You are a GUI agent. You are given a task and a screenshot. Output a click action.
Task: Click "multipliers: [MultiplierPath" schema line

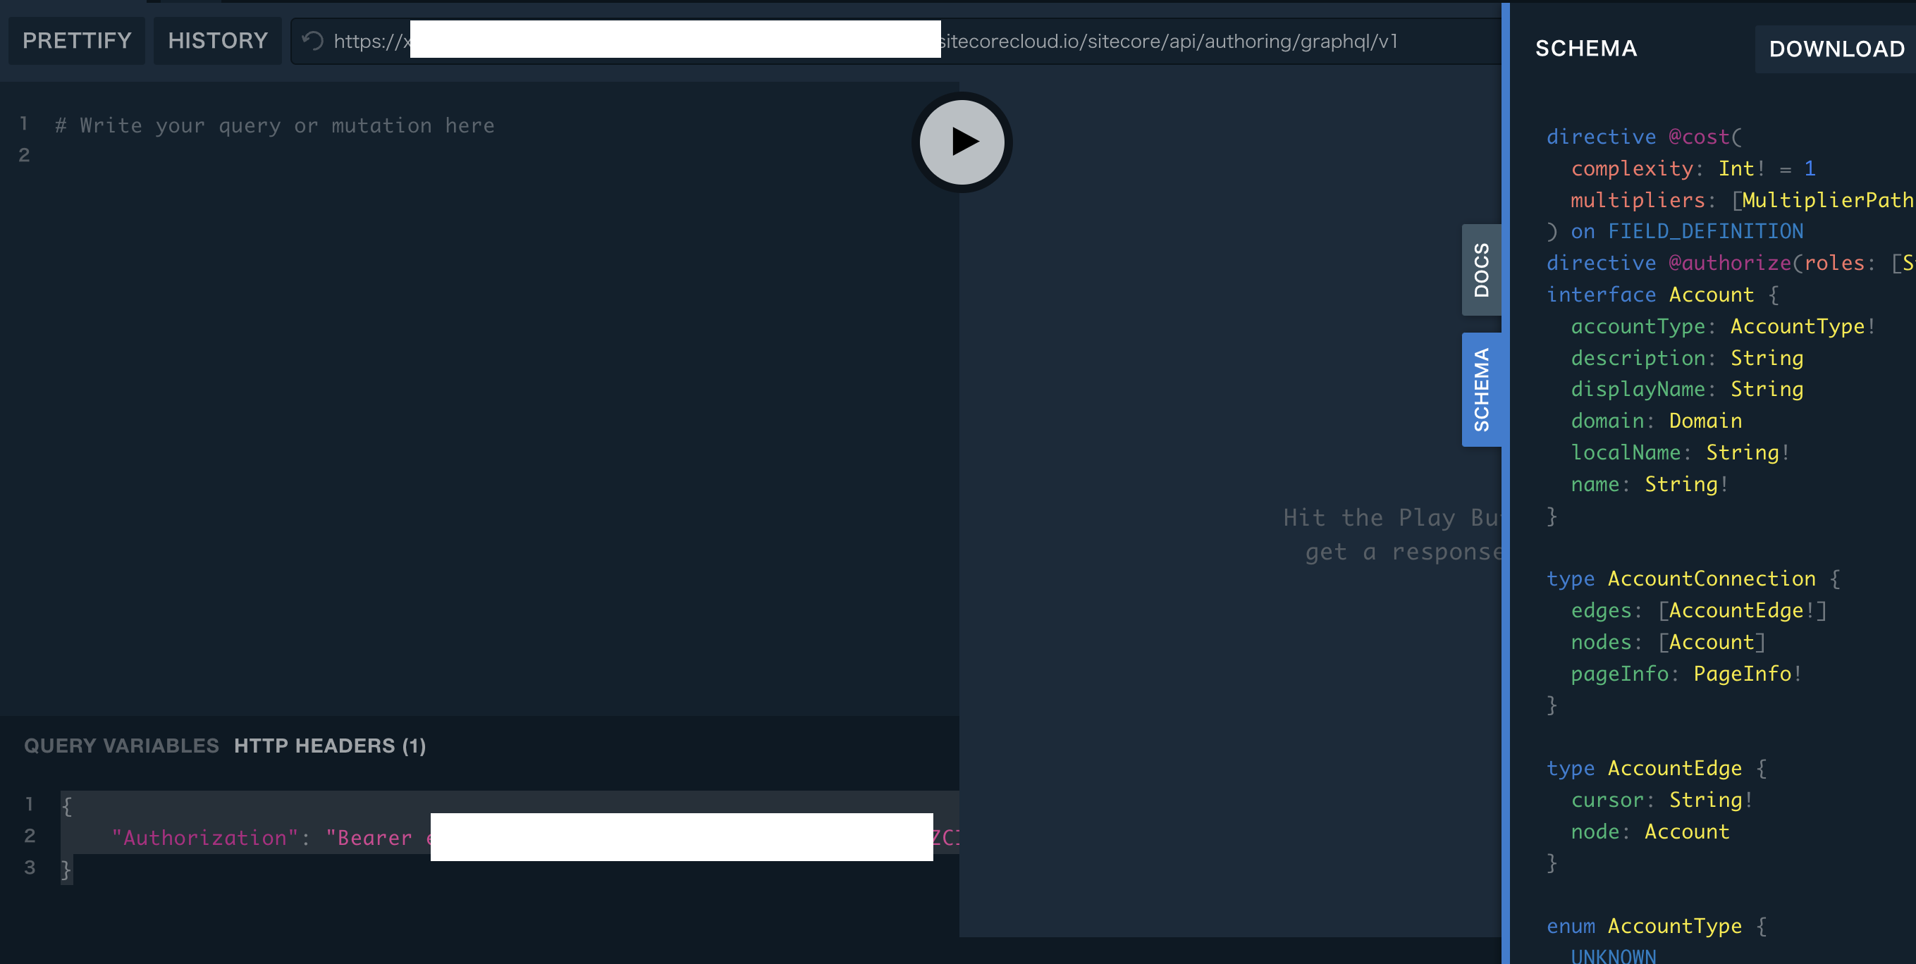pos(1742,200)
